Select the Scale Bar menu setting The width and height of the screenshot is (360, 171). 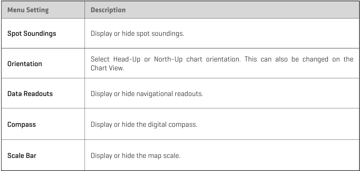click(x=22, y=156)
